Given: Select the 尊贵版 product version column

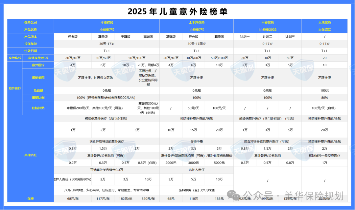Looking at the screenshot, I should [x=103, y=36].
